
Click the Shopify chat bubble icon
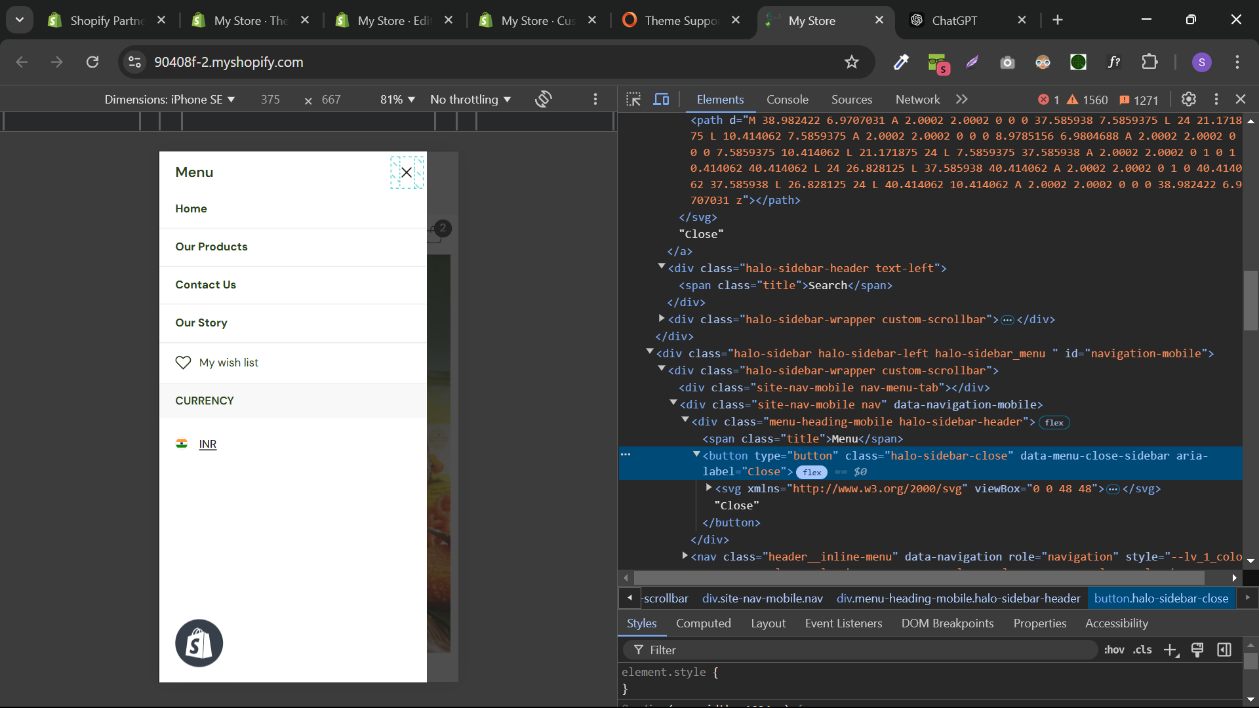(x=199, y=643)
